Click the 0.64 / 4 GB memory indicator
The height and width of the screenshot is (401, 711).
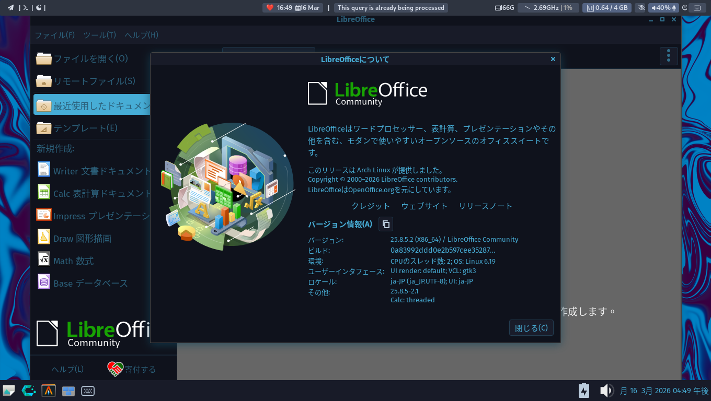tap(607, 8)
